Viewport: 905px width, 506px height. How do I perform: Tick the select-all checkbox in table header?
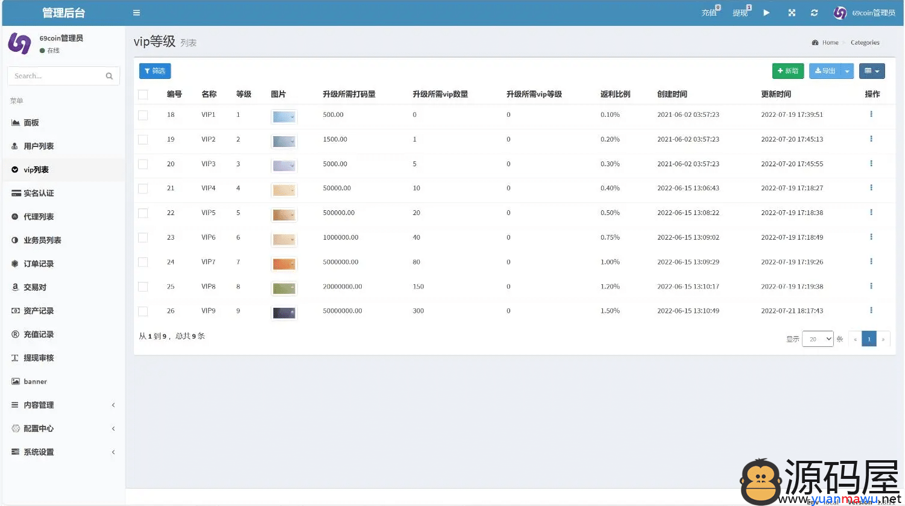(143, 94)
